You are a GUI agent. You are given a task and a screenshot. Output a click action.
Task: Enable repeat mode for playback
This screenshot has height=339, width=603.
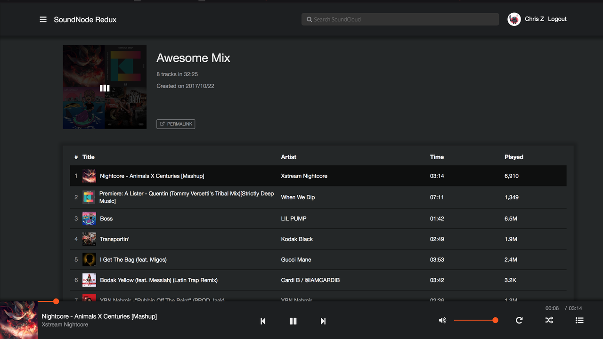[519, 320]
